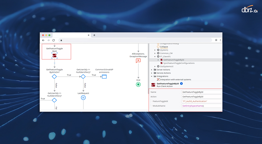The image size is (262, 144).
Task: Reload the browser page
Action: [x=53, y=40]
